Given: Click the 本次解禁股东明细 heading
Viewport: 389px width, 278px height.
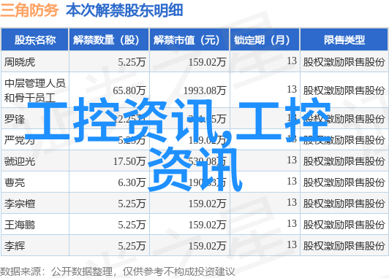Looking at the screenshot, I should tap(124, 10).
